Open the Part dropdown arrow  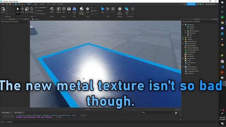(64, 14)
